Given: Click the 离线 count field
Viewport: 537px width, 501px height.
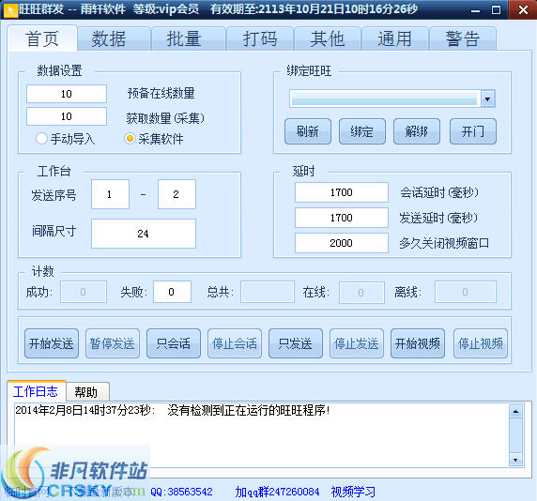Looking at the screenshot, I should coord(465,292).
